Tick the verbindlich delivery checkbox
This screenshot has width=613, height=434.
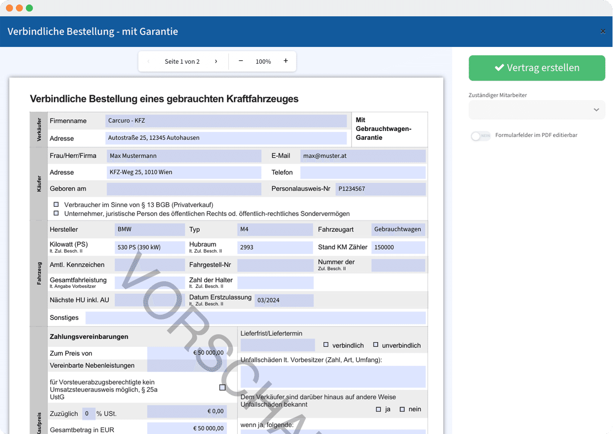pyautogui.click(x=326, y=345)
